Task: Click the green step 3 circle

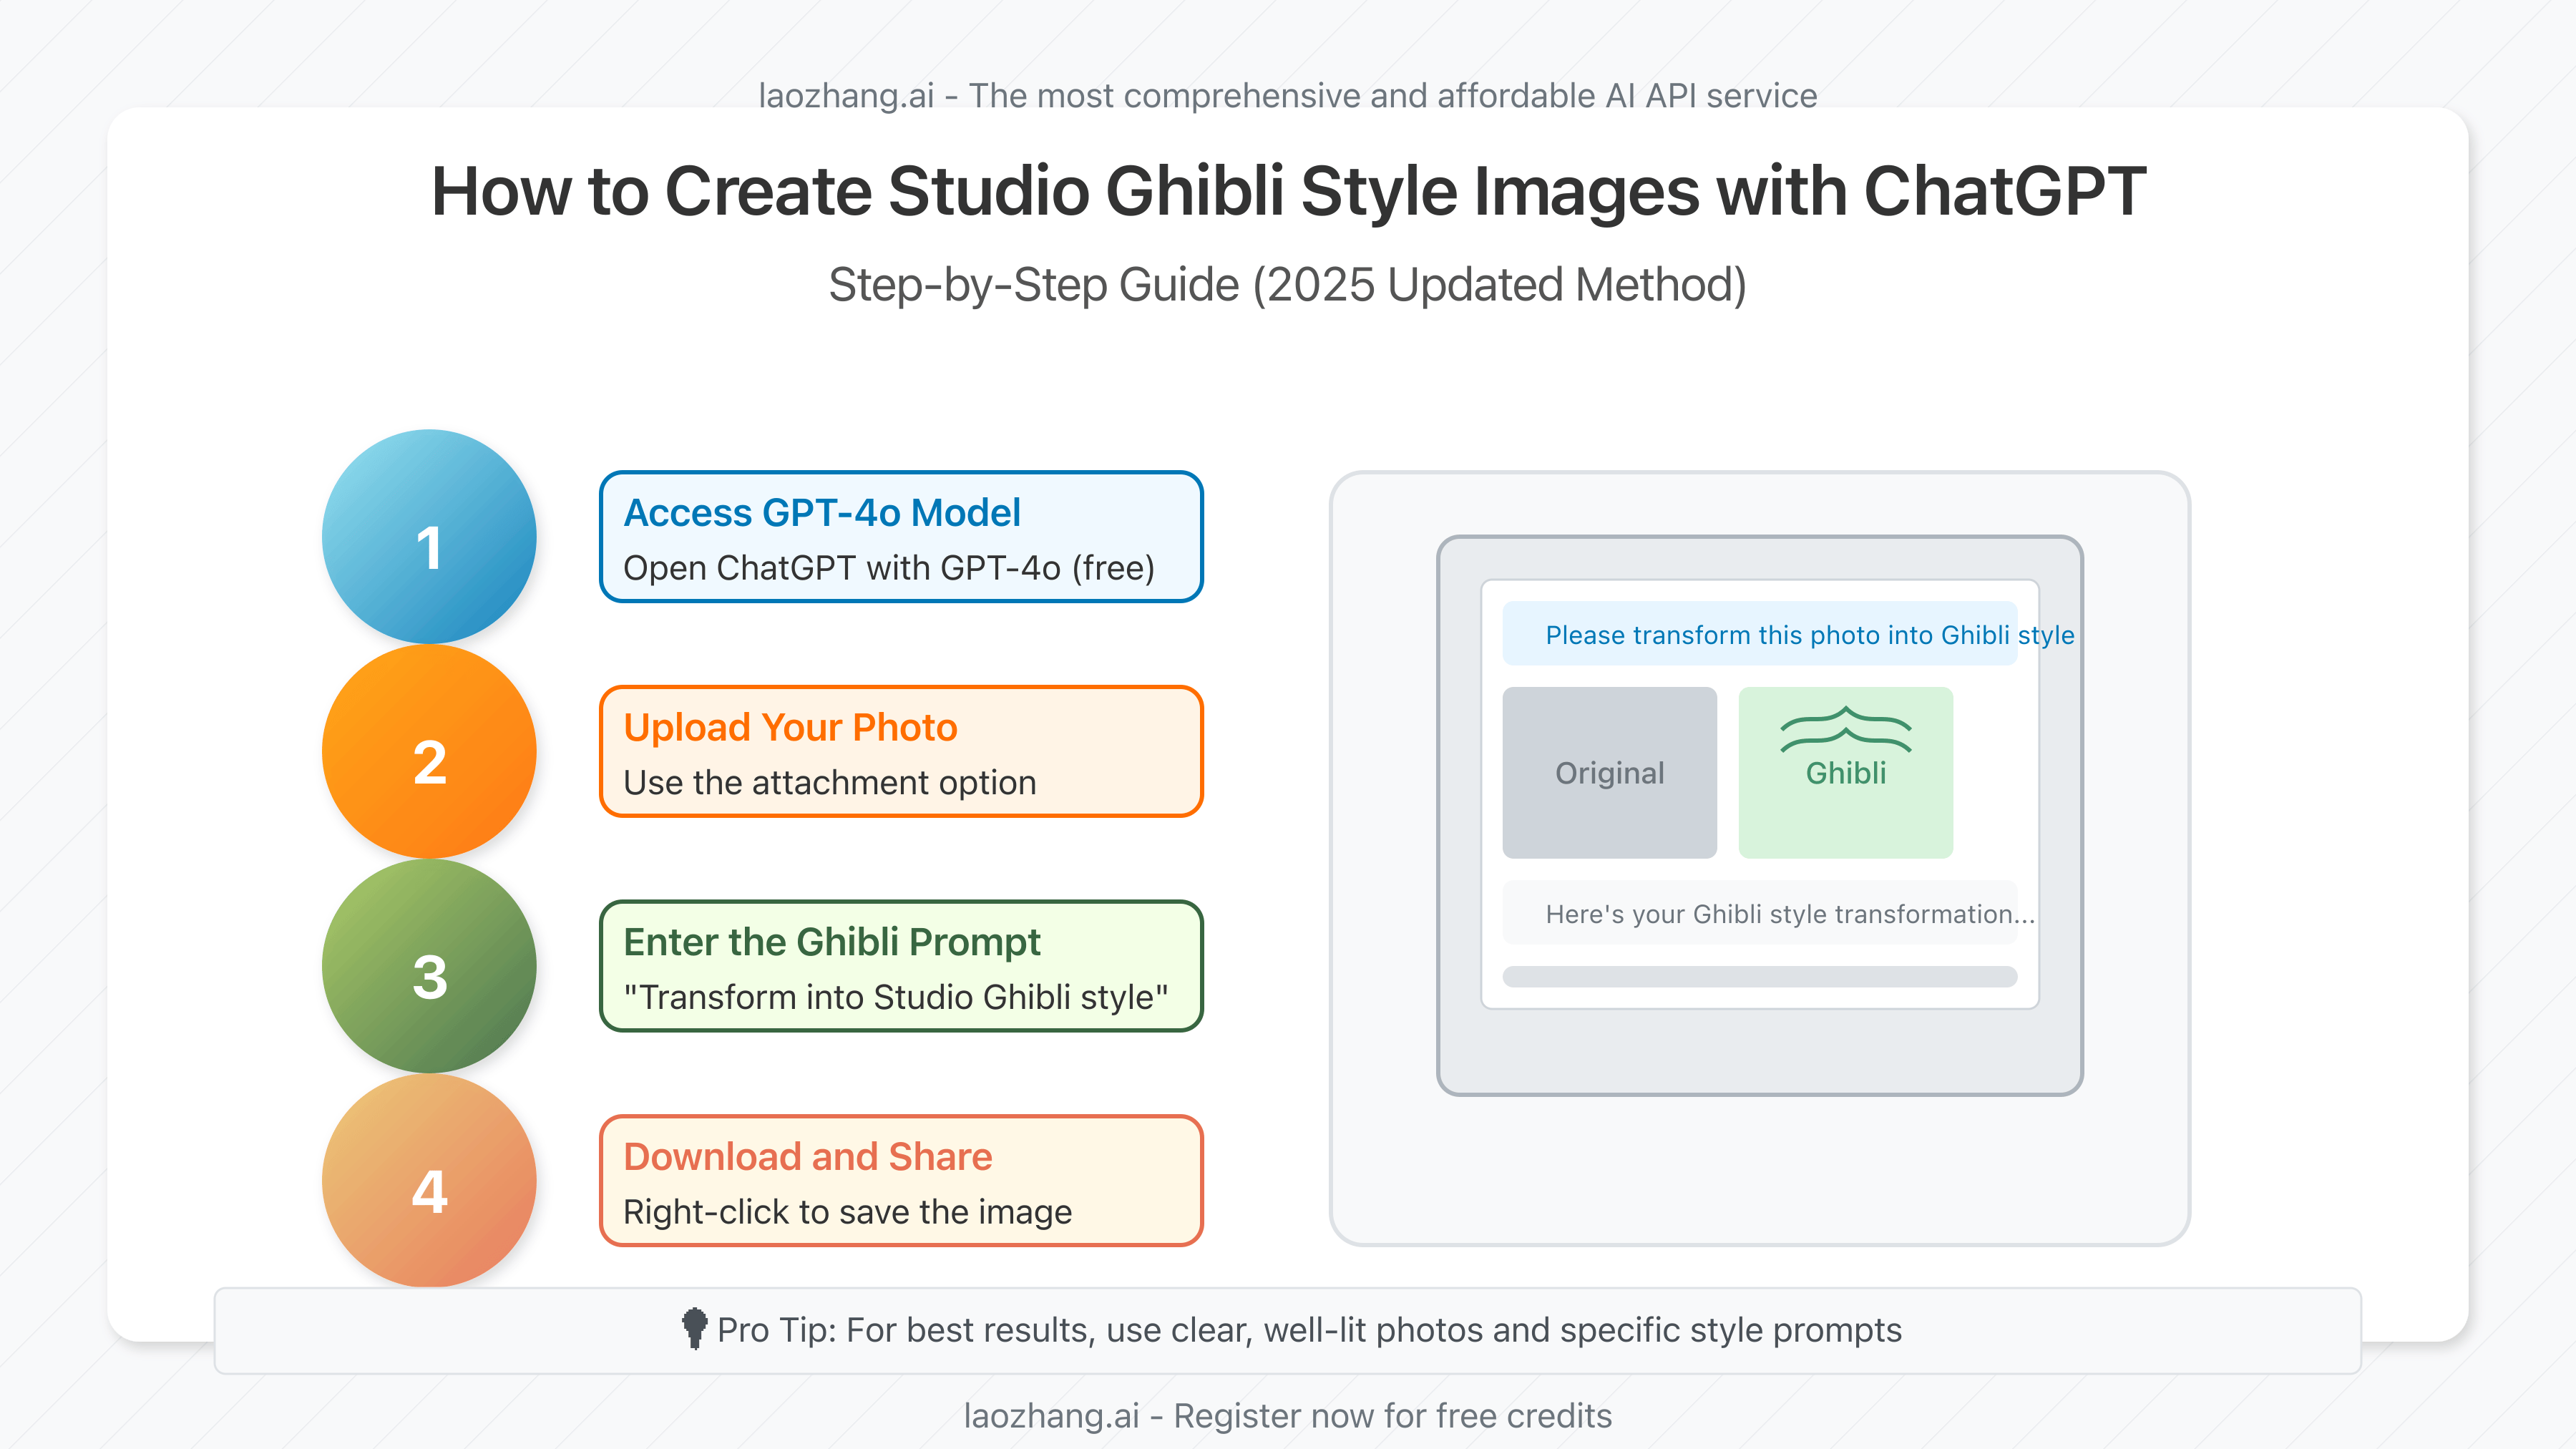Action: tap(429, 966)
